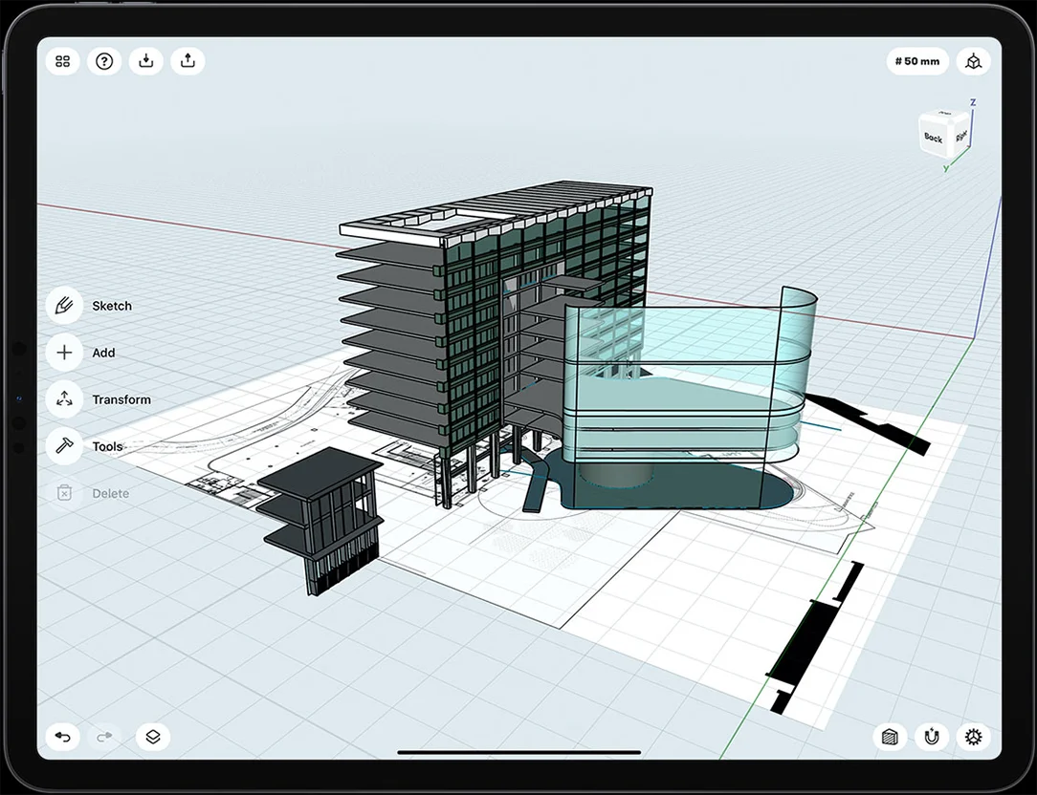Tap the import (download arrow) icon
The image size is (1037, 795).
(145, 61)
